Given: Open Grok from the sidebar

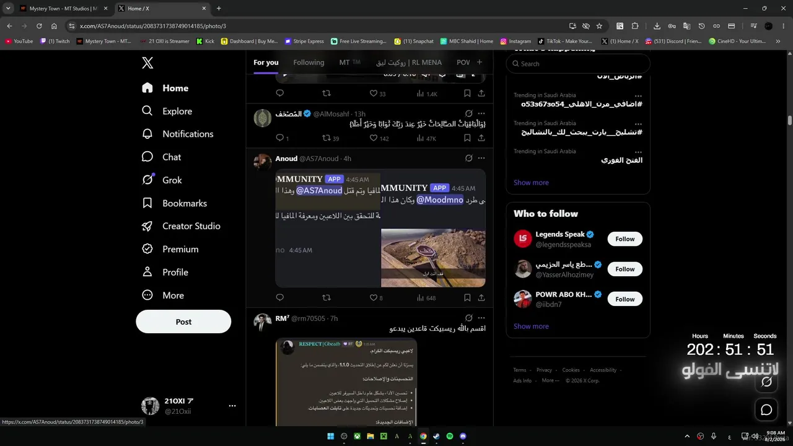Looking at the screenshot, I should [x=162, y=180].
